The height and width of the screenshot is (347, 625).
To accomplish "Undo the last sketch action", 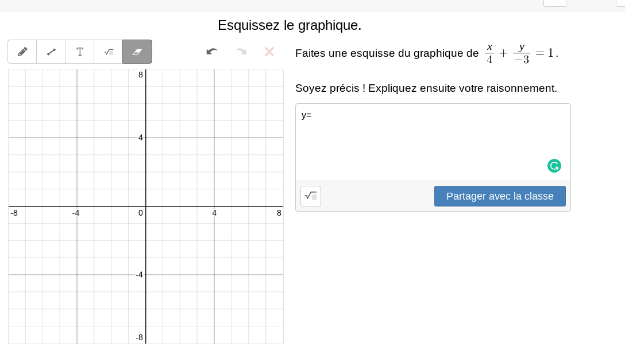I will click(x=212, y=52).
